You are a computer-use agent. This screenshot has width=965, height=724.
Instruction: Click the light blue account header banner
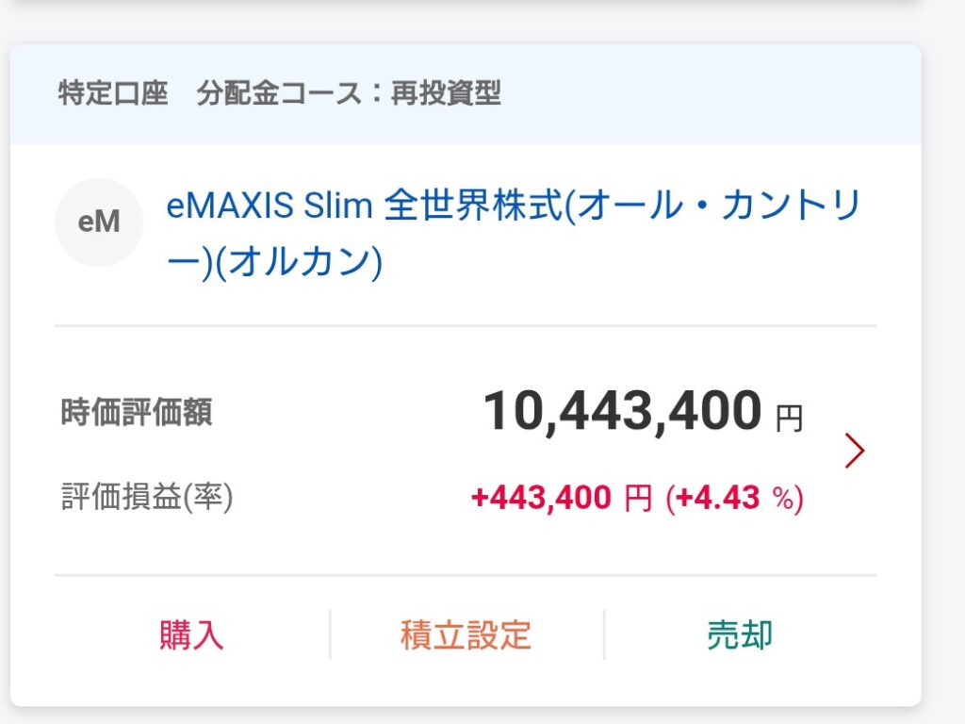click(x=707, y=94)
